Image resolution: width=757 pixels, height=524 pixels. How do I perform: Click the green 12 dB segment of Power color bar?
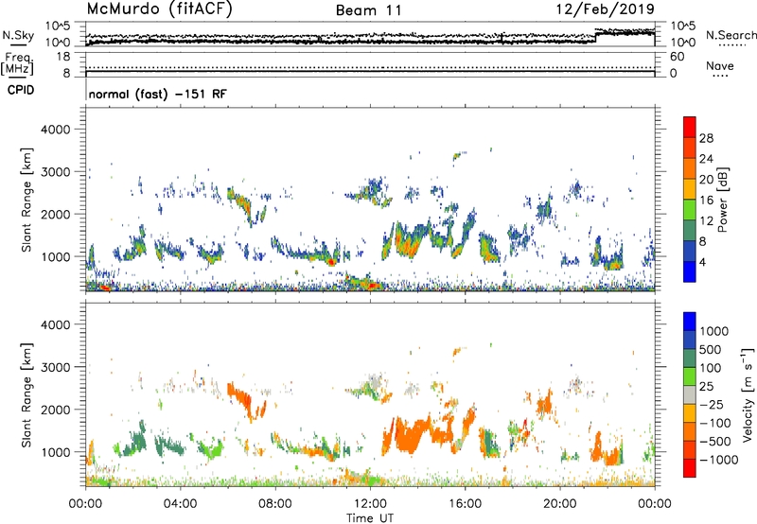coord(690,209)
